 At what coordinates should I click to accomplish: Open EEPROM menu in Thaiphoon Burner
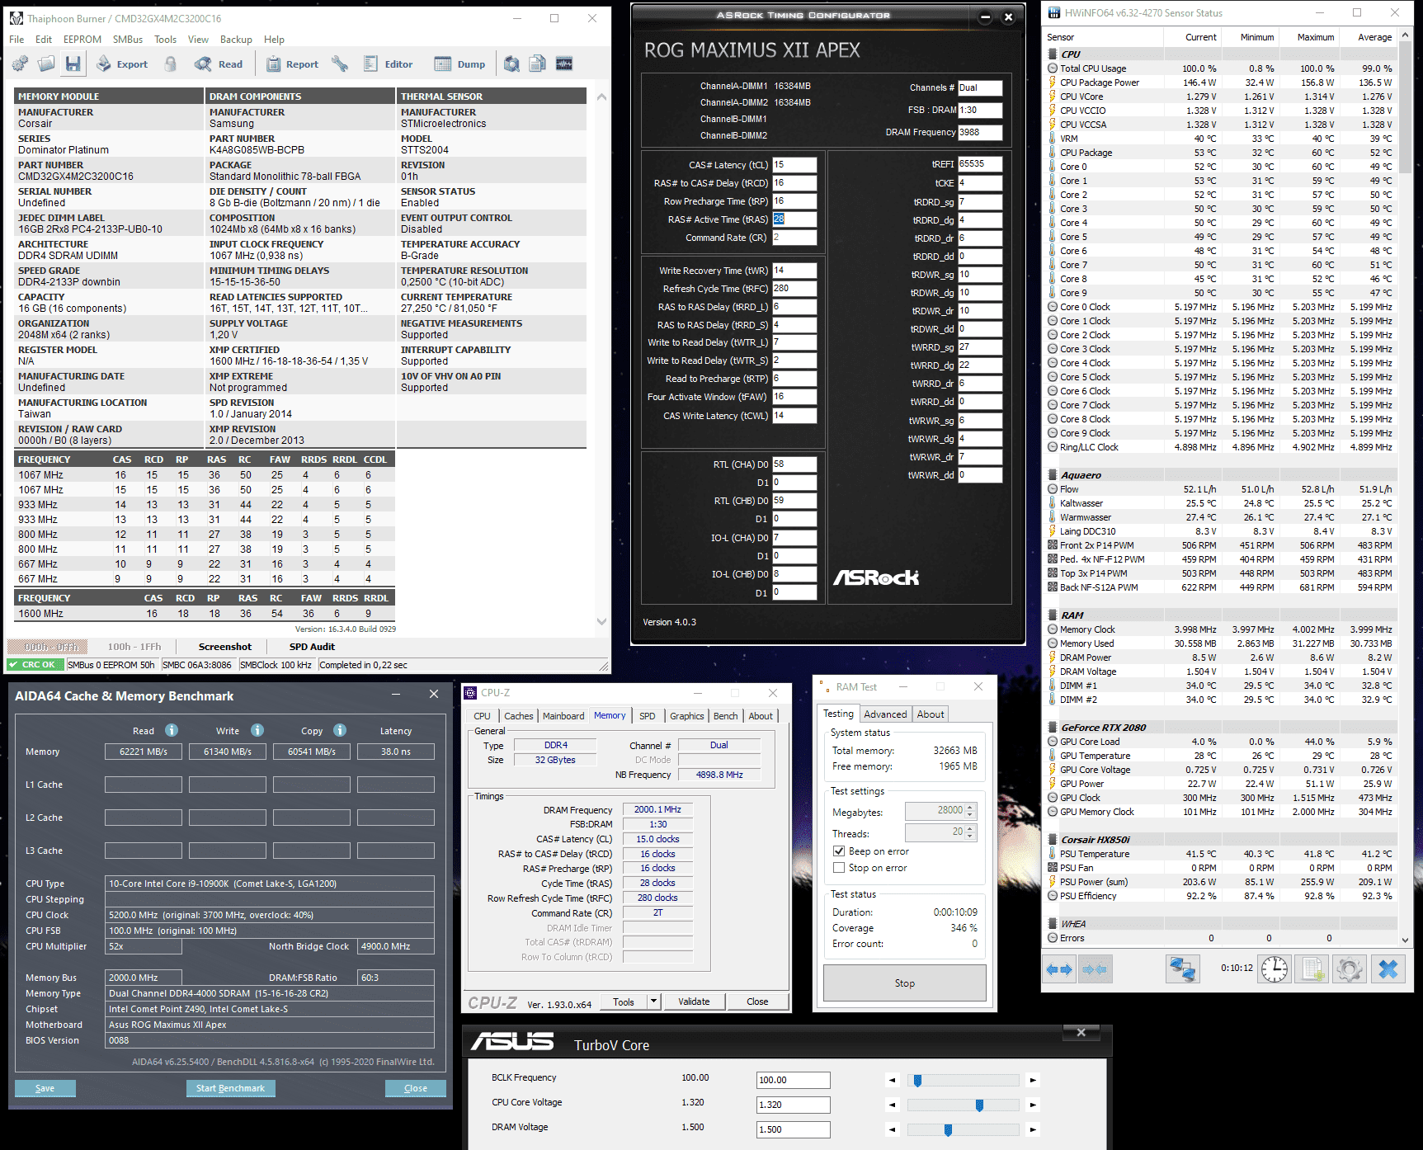pos(82,40)
